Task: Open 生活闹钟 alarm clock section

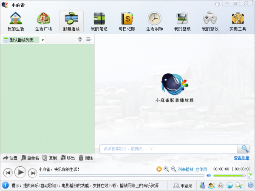Action: pyautogui.click(x=155, y=22)
